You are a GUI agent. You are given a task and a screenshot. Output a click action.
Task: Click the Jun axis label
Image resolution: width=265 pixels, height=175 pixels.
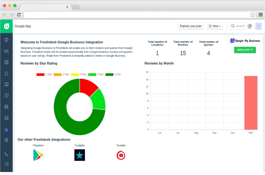160,133
